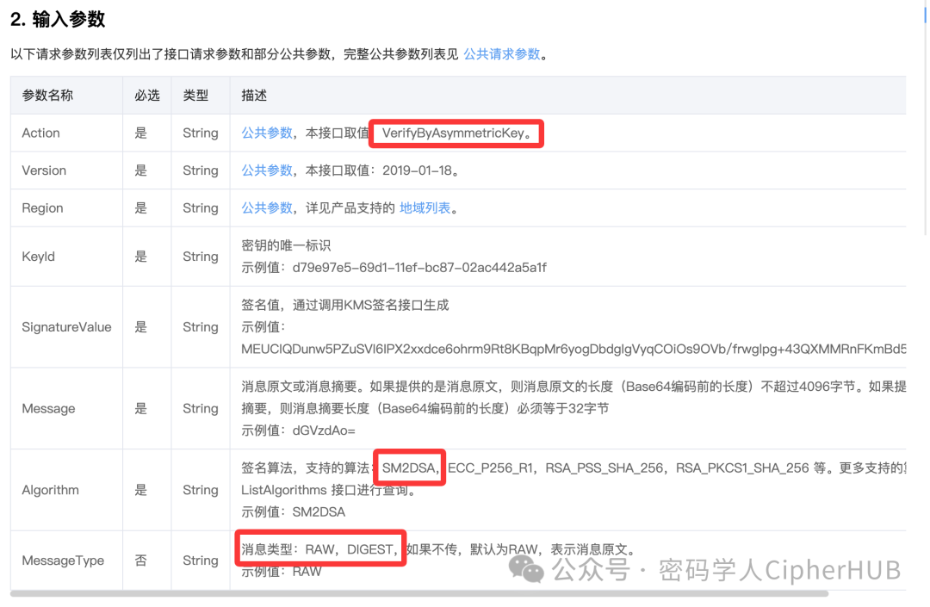
Task: Click the Algorithm parameter name cell
Action: click(x=50, y=489)
